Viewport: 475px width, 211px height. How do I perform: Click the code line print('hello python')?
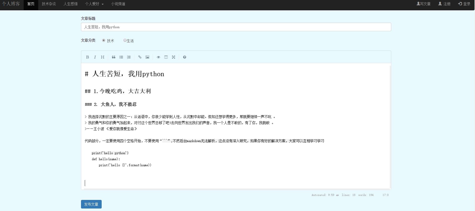coord(110,153)
